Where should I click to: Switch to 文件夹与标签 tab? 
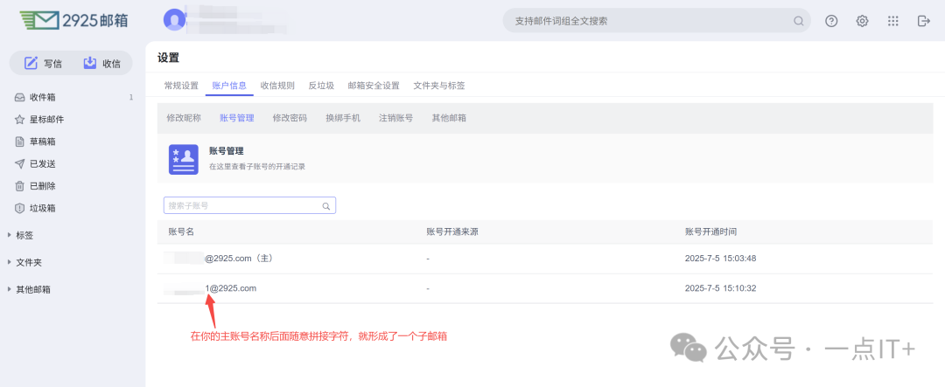click(x=438, y=86)
